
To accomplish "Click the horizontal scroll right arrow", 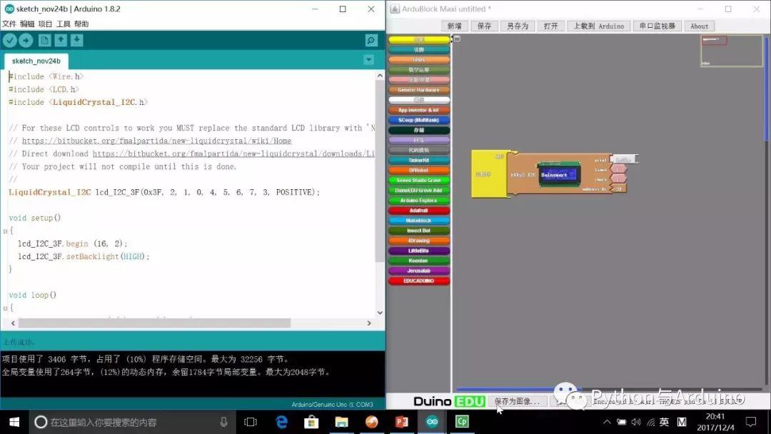I will [x=369, y=323].
